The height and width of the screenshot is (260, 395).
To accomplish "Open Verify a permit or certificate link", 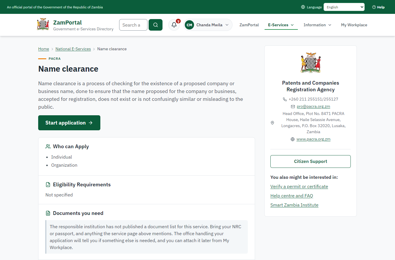I will coord(299,187).
